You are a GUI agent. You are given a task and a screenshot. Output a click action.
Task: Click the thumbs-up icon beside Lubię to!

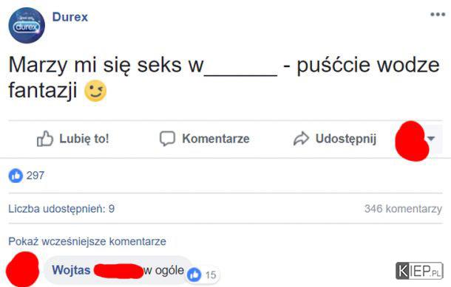click(45, 139)
